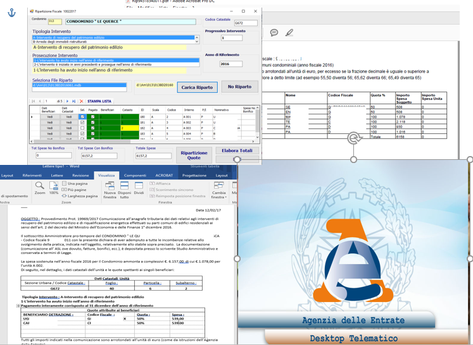Click the Ripartizione Quote button

194,155
